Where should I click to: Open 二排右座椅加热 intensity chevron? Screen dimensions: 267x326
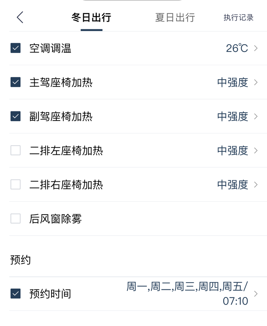256,185
